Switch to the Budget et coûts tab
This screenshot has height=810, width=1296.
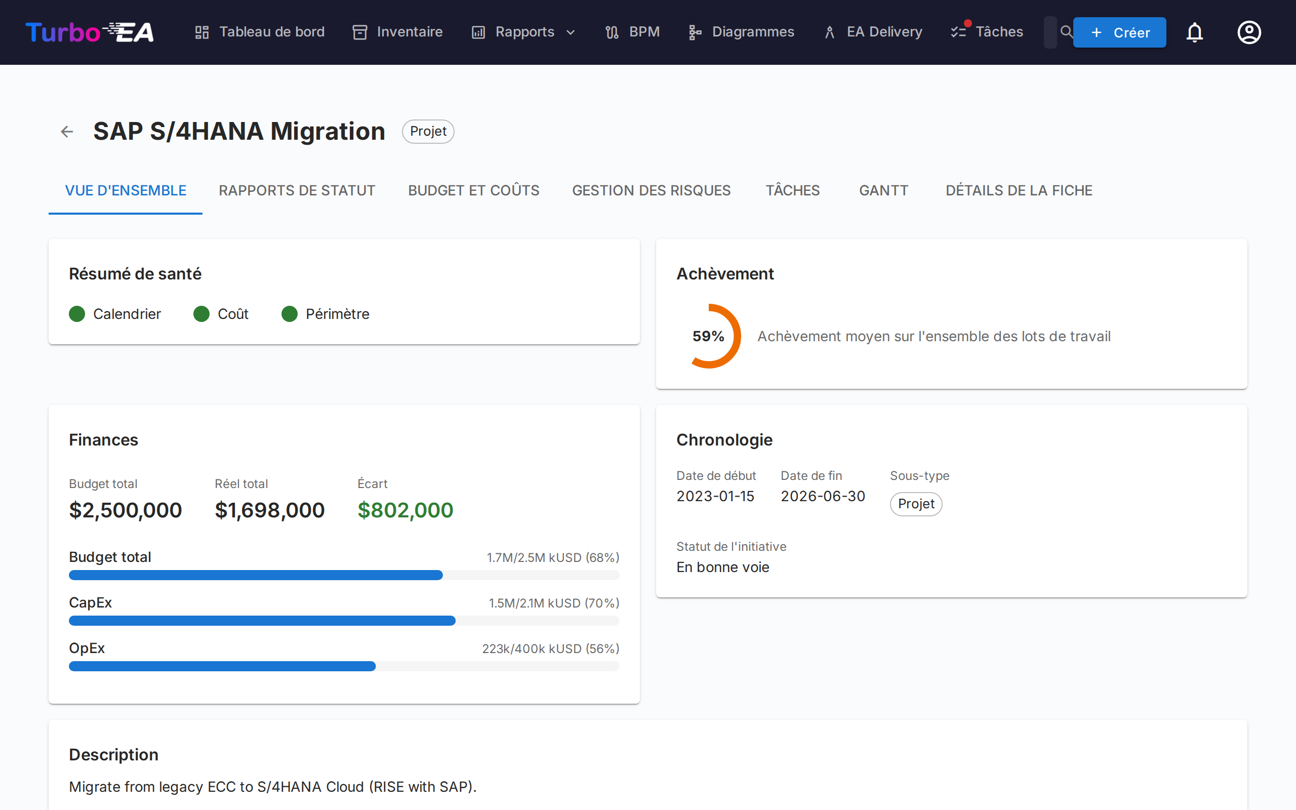coord(473,191)
